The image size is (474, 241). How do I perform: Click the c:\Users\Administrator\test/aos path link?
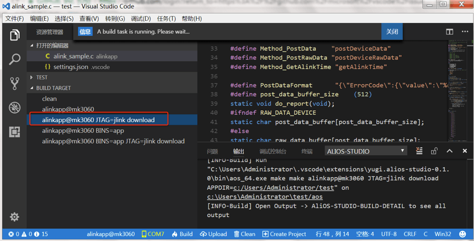(x=265, y=197)
